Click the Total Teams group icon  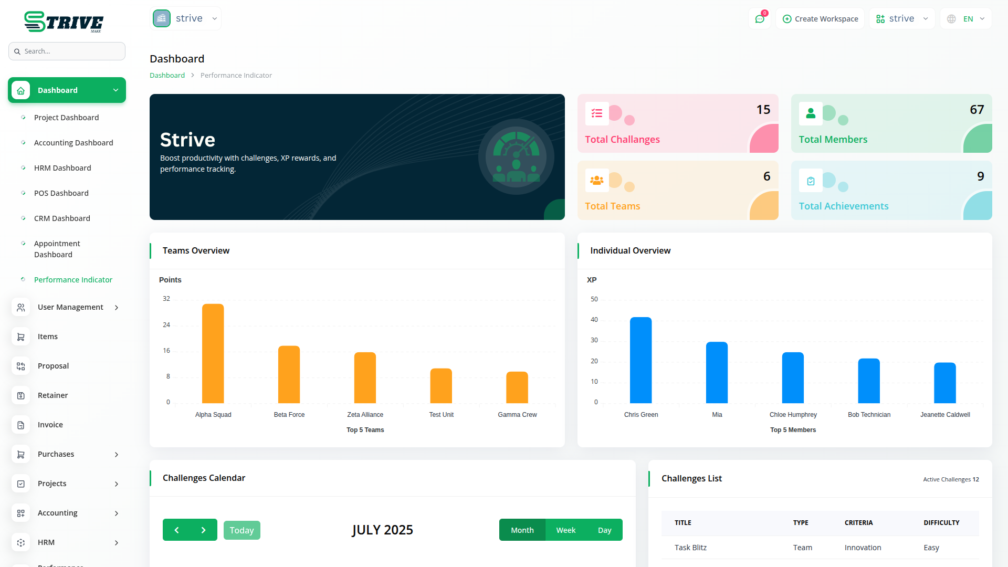point(597,180)
